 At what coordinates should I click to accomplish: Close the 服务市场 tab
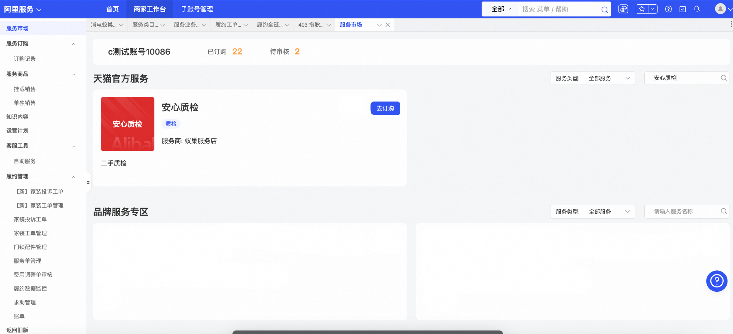click(388, 25)
